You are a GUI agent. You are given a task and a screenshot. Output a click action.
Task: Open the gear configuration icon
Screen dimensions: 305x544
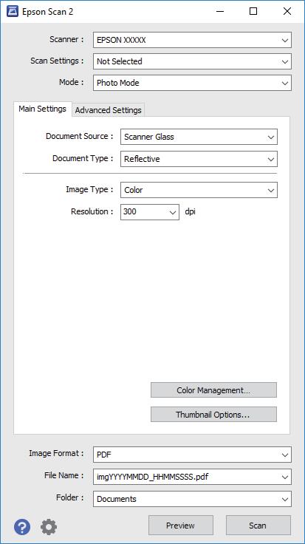(x=49, y=527)
